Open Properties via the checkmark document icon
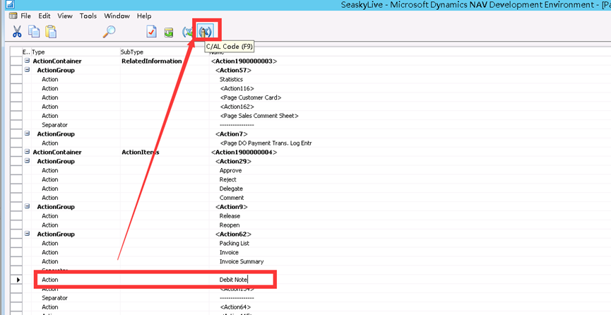The width and height of the screenshot is (611, 315). coord(152,32)
